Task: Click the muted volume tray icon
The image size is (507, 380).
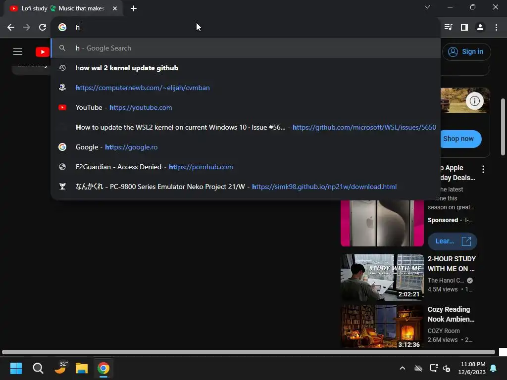Action: (447, 368)
